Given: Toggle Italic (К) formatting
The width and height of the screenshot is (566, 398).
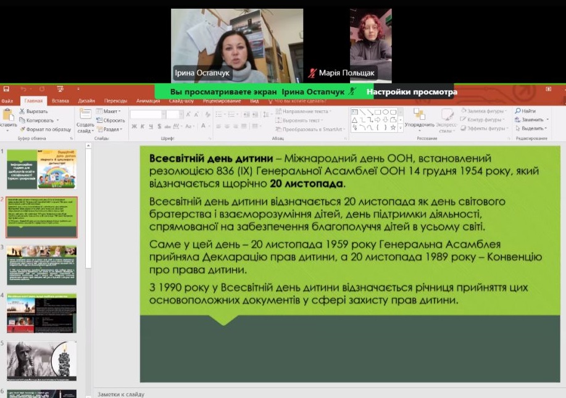Looking at the screenshot, I should [142, 126].
